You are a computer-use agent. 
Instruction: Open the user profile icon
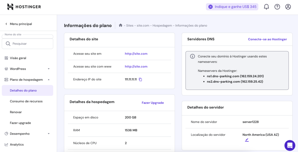288,7
